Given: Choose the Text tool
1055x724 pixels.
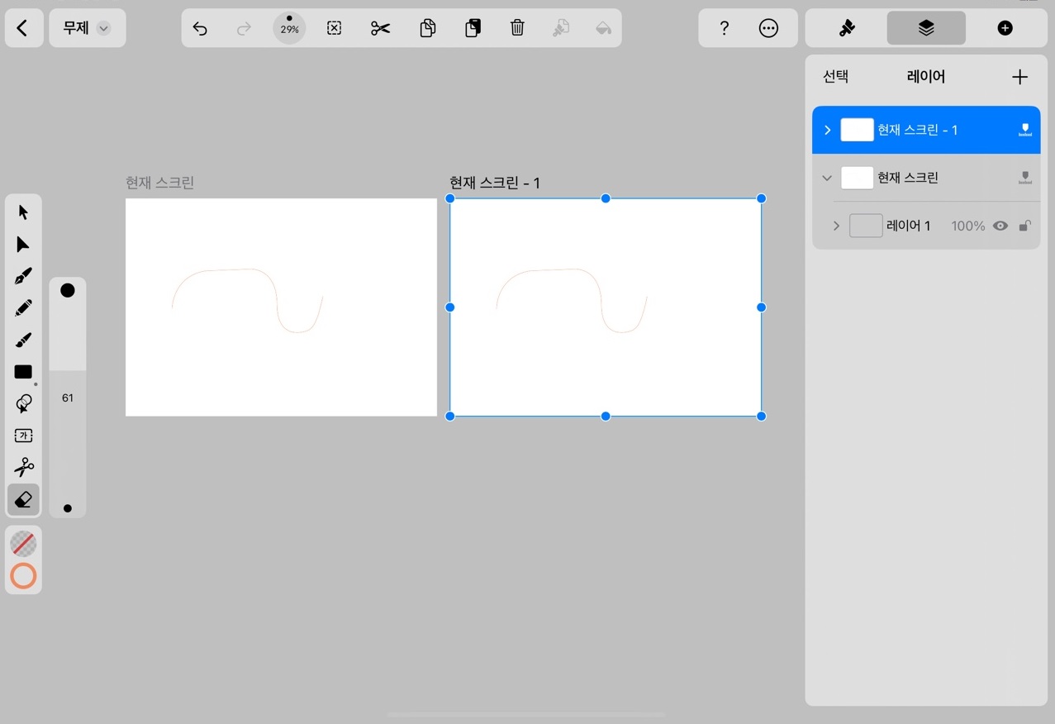Looking at the screenshot, I should coord(23,436).
